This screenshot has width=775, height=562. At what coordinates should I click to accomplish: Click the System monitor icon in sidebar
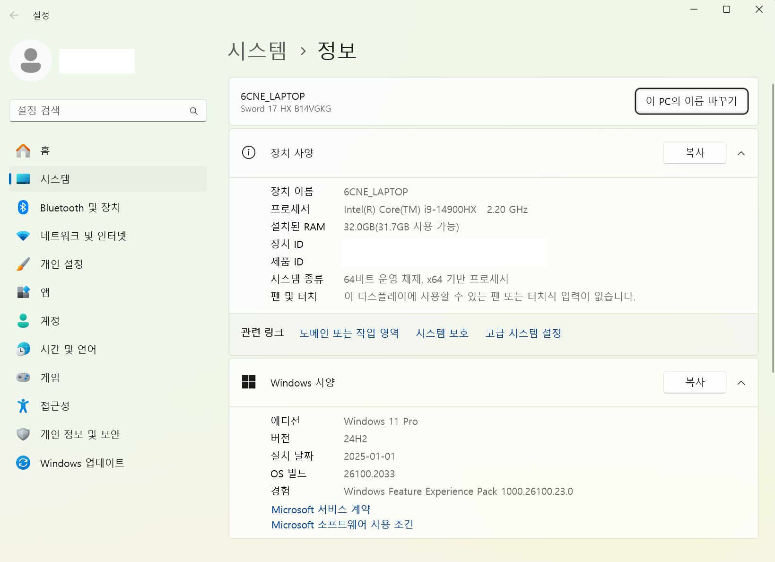(x=23, y=179)
